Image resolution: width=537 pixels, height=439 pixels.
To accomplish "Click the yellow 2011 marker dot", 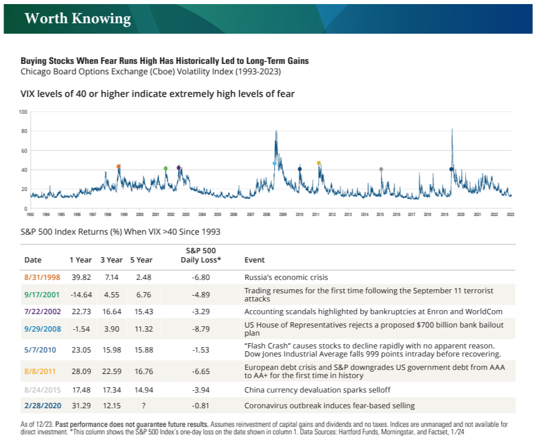I will tap(319, 163).
